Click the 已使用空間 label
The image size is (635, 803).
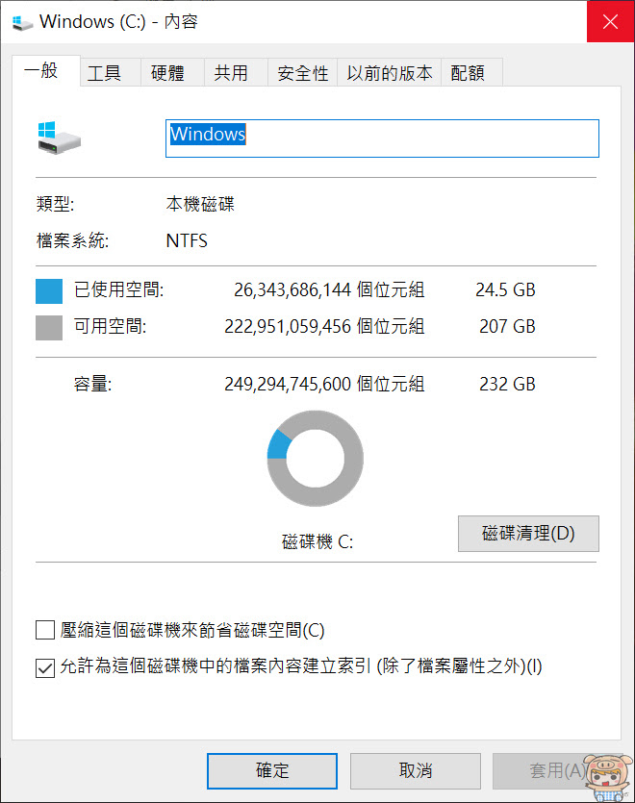click(119, 289)
